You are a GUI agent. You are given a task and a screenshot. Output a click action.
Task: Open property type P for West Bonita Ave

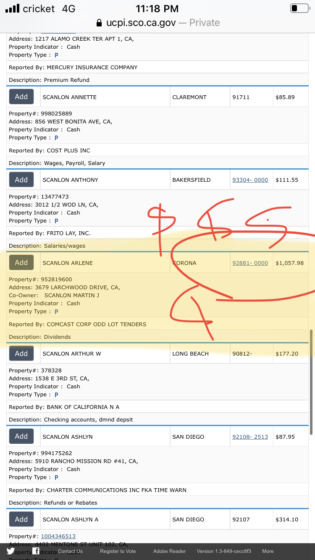tap(56, 138)
